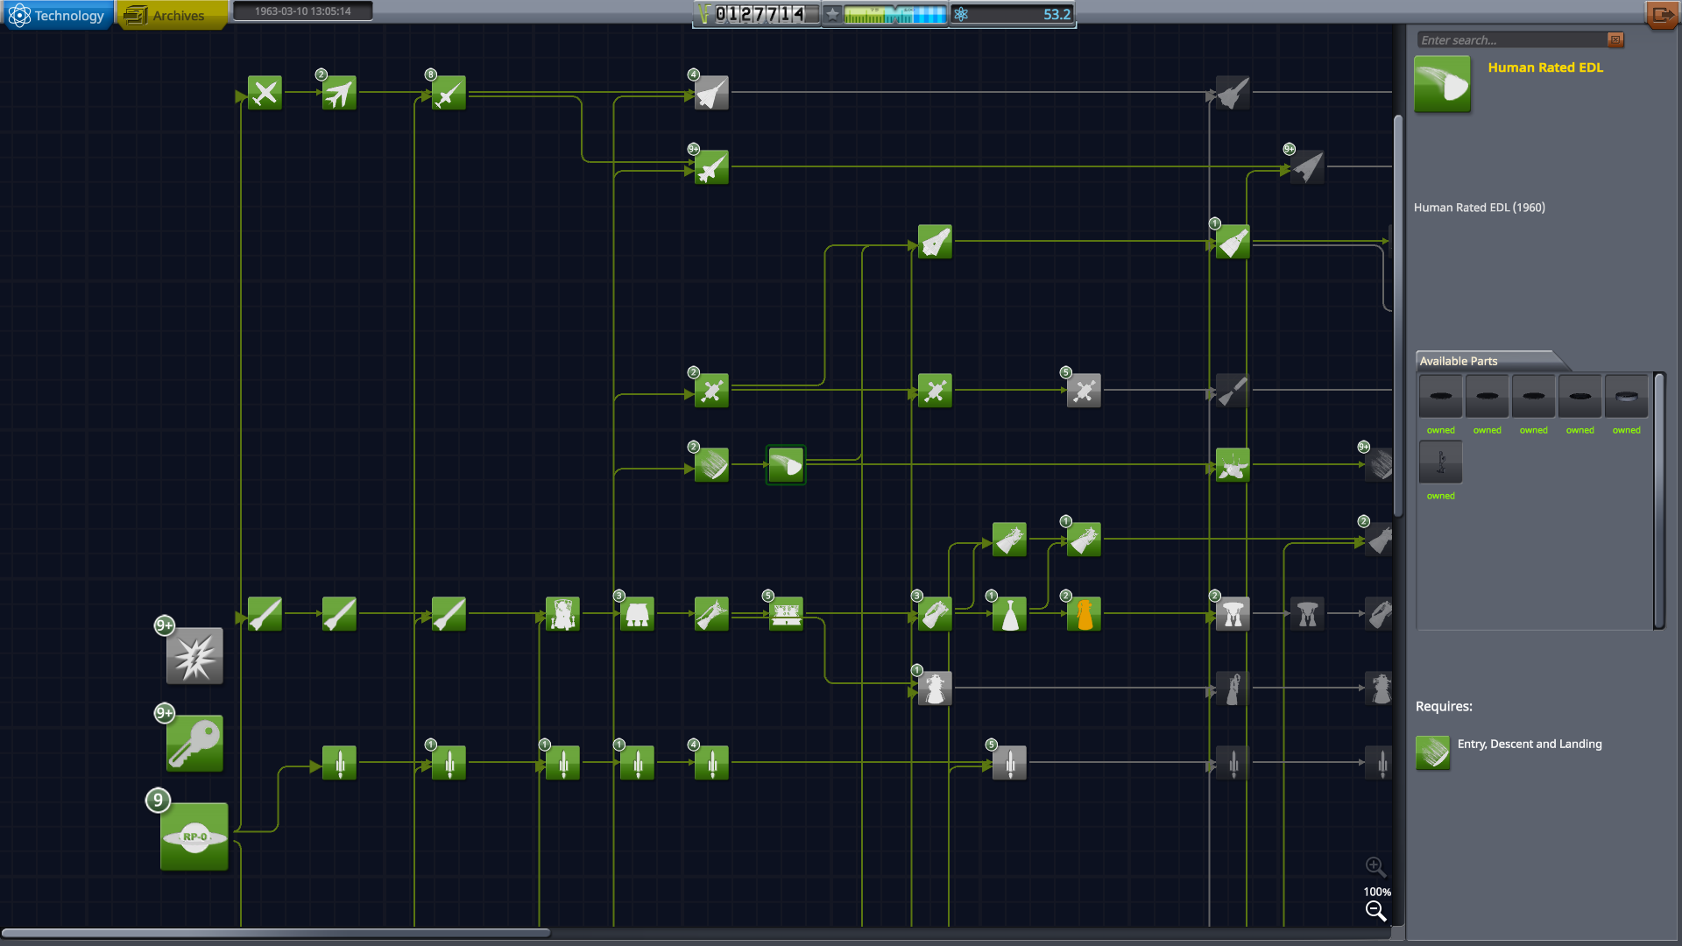Screen dimensions: 1682x946
Task: Zoom in with the plus magnifier icon
Action: pyautogui.click(x=1375, y=866)
